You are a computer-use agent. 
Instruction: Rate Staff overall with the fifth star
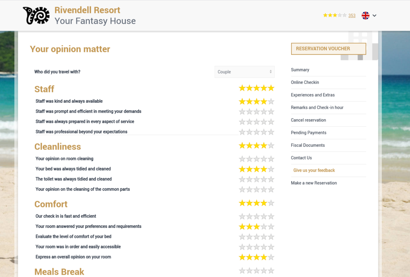tap(271, 88)
